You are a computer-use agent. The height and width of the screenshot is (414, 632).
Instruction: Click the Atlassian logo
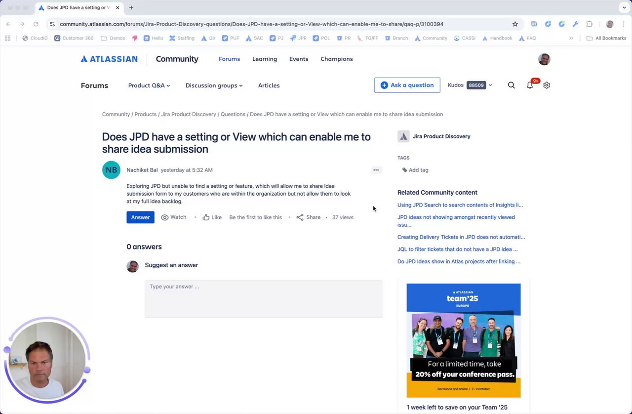coord(109,59)
